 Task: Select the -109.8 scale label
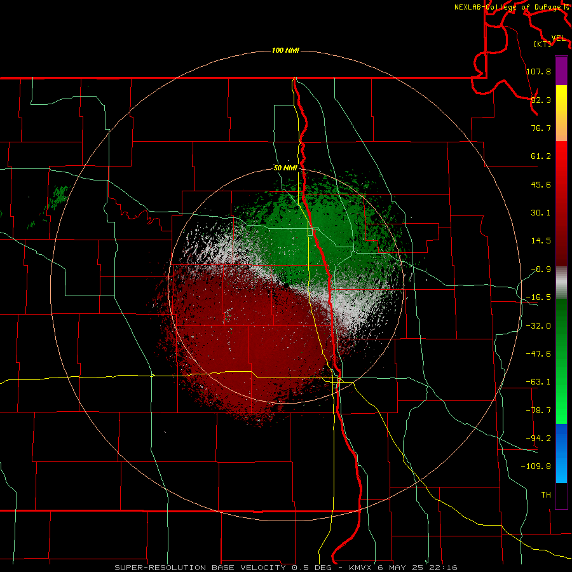click(x=536, y=466)
